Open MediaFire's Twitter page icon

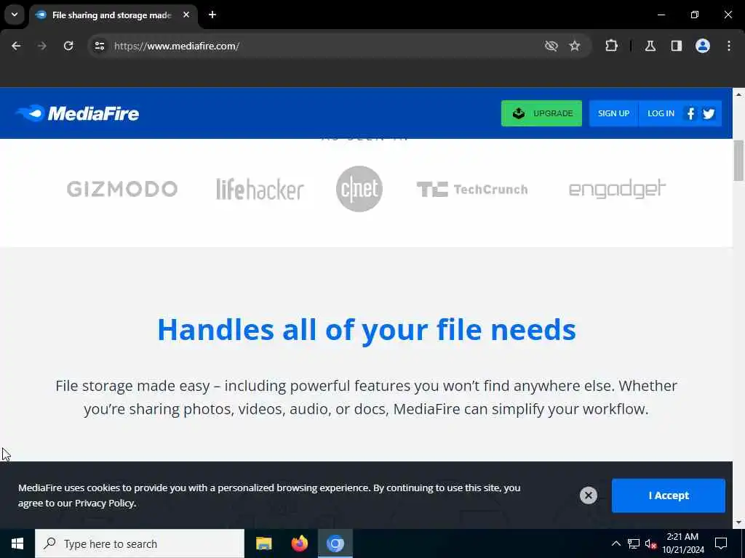pyautogui.click(x=709, y=113)
